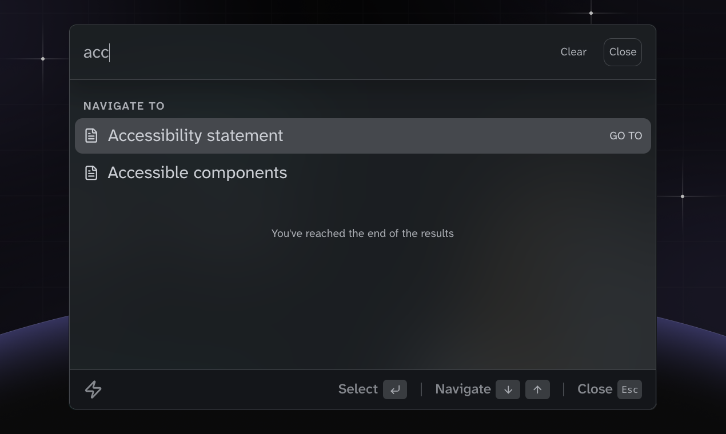
Task: Open the Accessible components result
Action: (x=197, y=172)
